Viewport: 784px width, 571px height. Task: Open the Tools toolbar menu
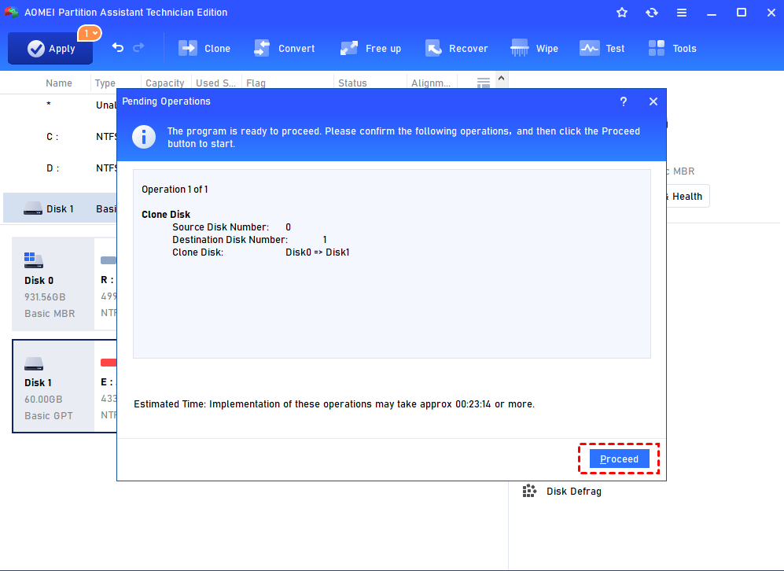672,49
